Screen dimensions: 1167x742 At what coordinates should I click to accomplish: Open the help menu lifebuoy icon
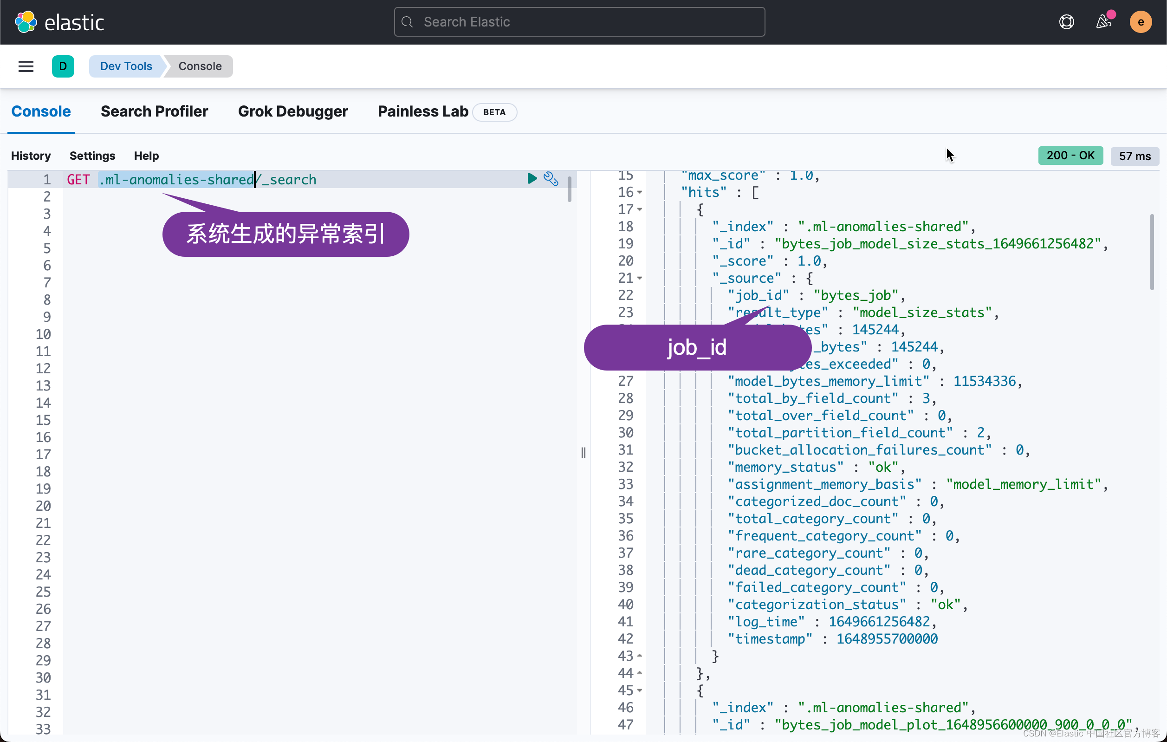[1066, 22]
